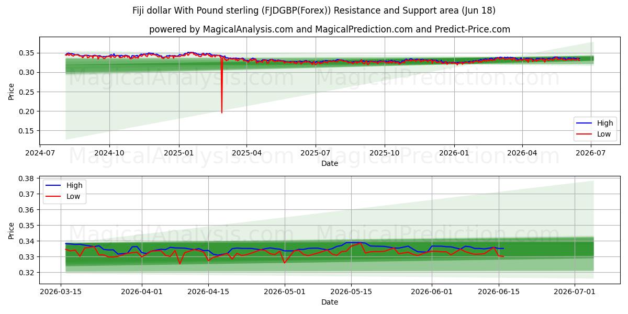Click the '0.30' price label on top chart
The image size is (628, 314).
27,72
